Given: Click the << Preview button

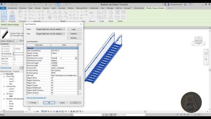Looking at the screenshot, I should tap(32, 103).
